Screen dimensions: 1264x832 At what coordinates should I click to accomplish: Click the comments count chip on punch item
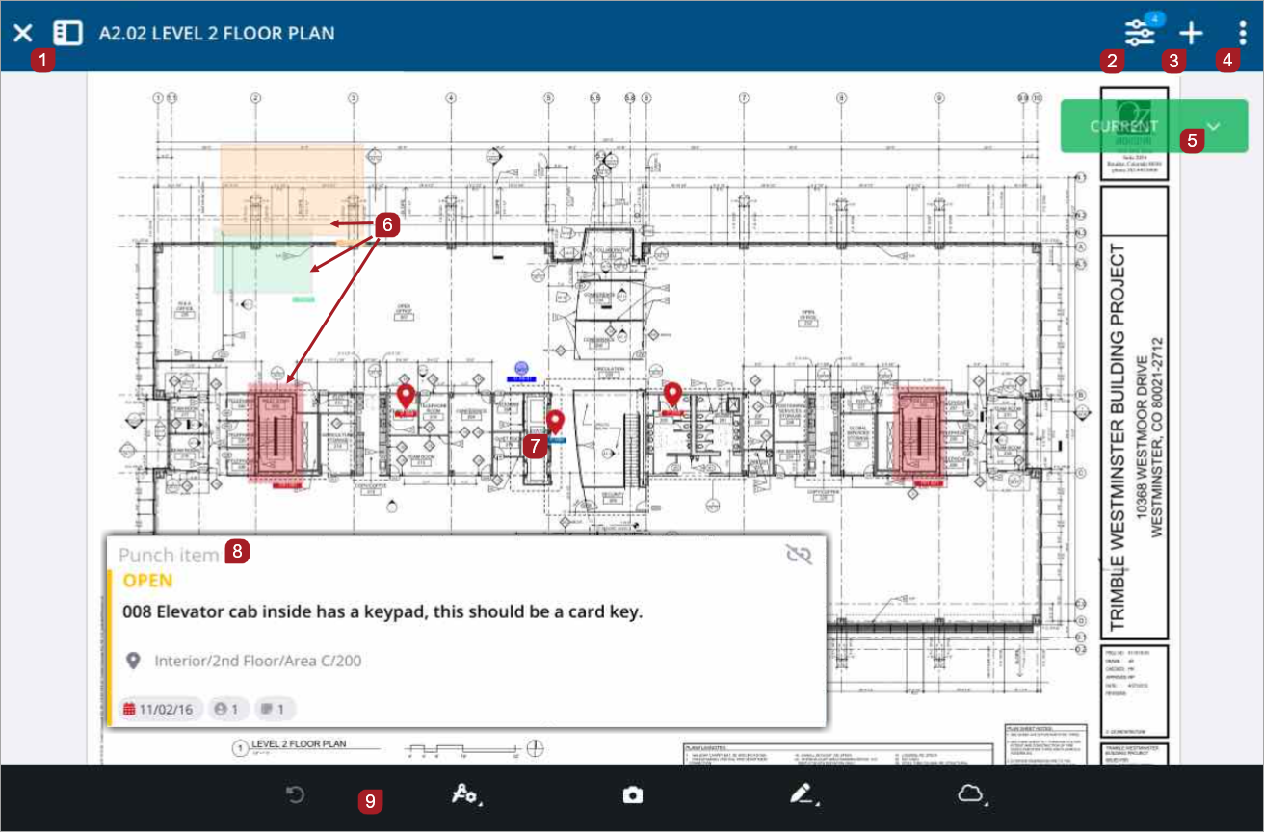[x=275, y=710]
